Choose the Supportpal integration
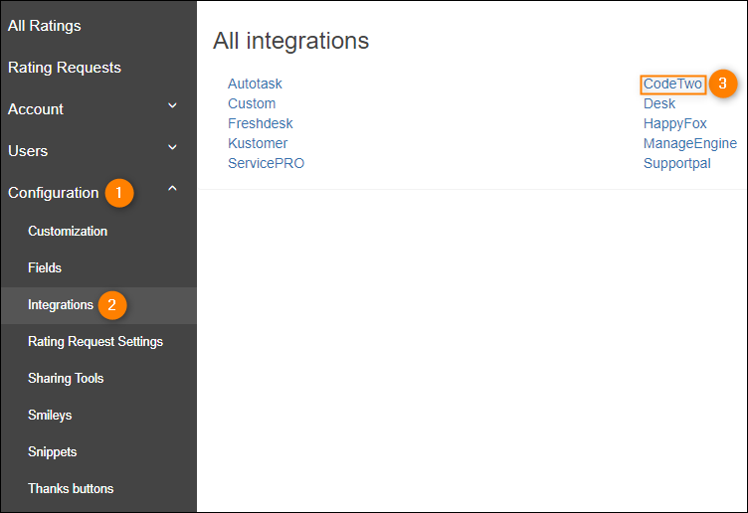This screenshot has height=513, width=748. coord(677,163)
